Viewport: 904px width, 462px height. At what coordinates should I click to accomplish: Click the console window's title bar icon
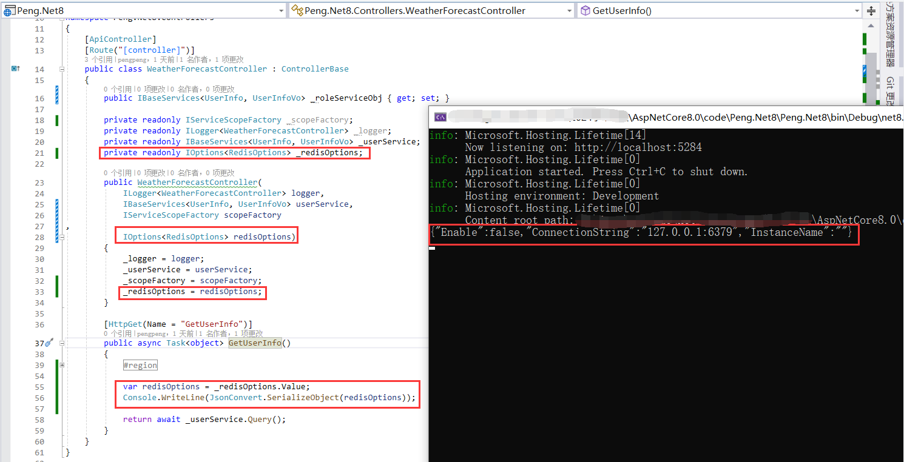(442, 118)
